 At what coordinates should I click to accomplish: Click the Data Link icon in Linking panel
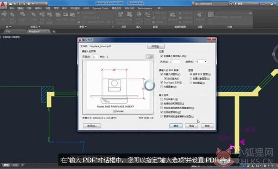172,14
